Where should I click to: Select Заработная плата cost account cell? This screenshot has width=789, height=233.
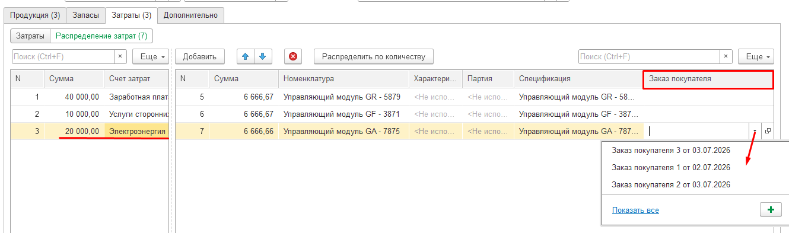point(136,97)
